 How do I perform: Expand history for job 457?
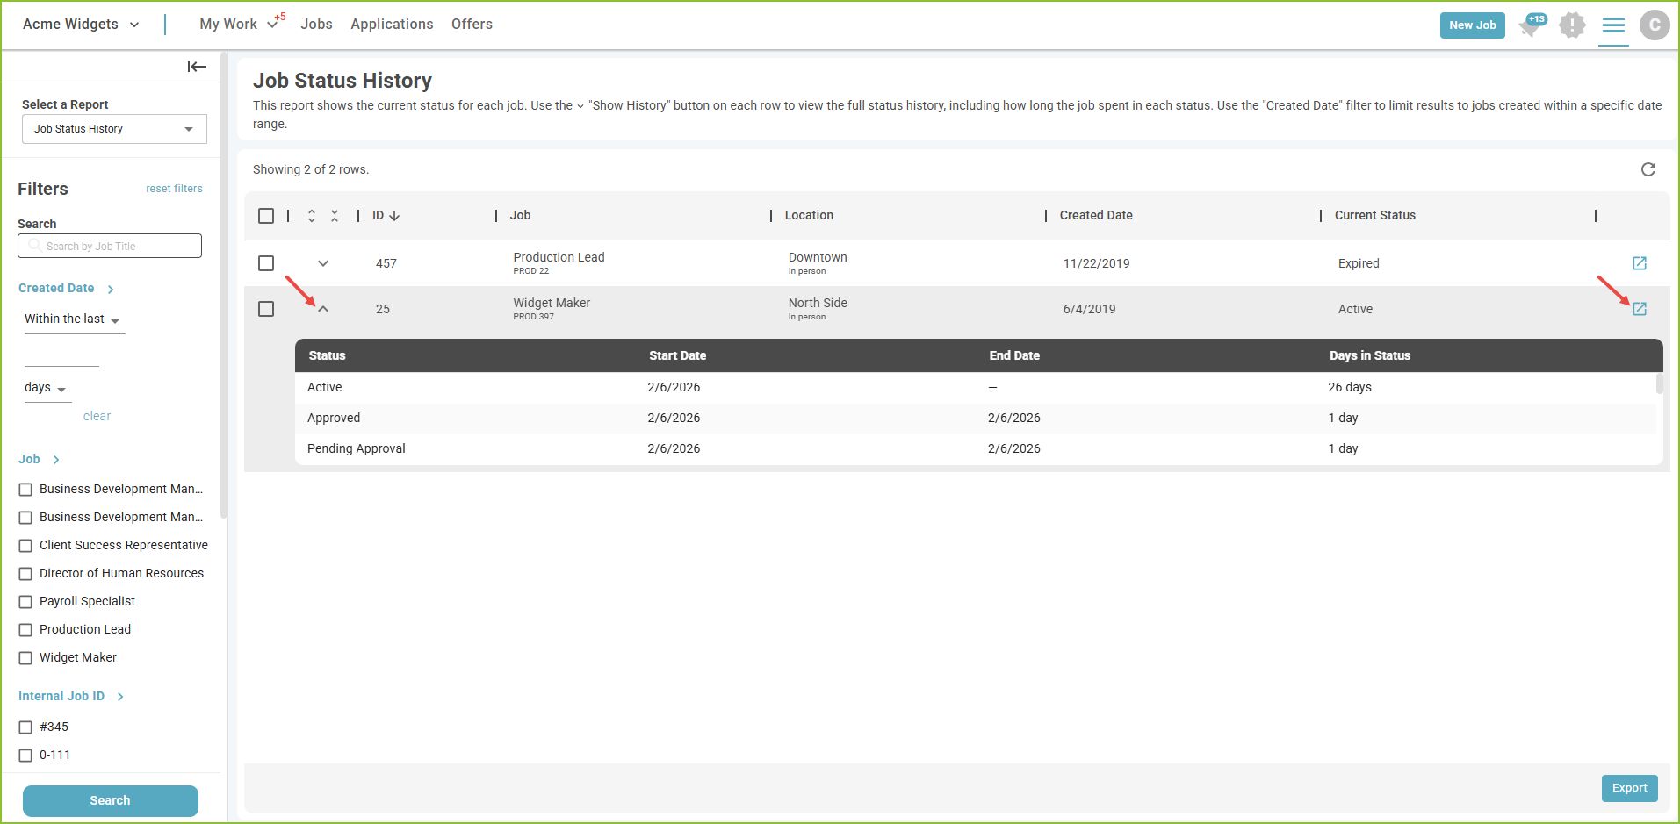click(x=323, y=263)
